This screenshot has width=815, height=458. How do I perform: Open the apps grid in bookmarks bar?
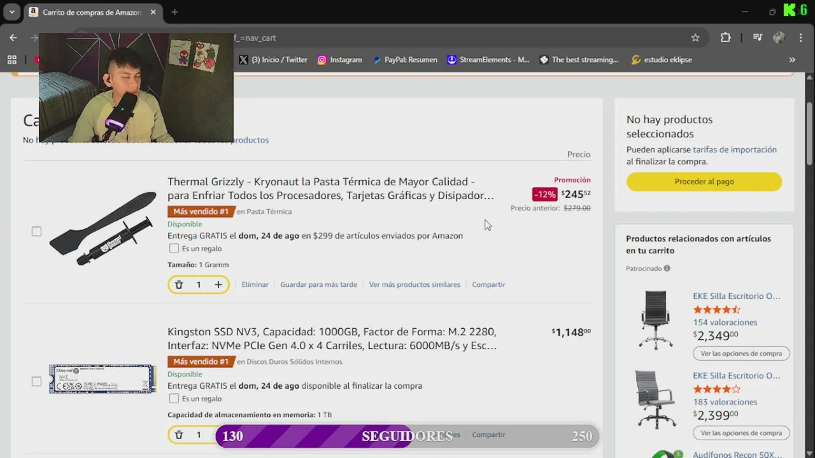[x=11, y=60]
